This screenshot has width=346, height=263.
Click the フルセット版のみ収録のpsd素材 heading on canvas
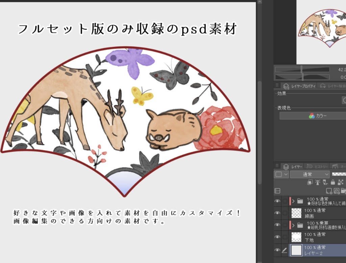pyautogui.click(x=127, y=29)
